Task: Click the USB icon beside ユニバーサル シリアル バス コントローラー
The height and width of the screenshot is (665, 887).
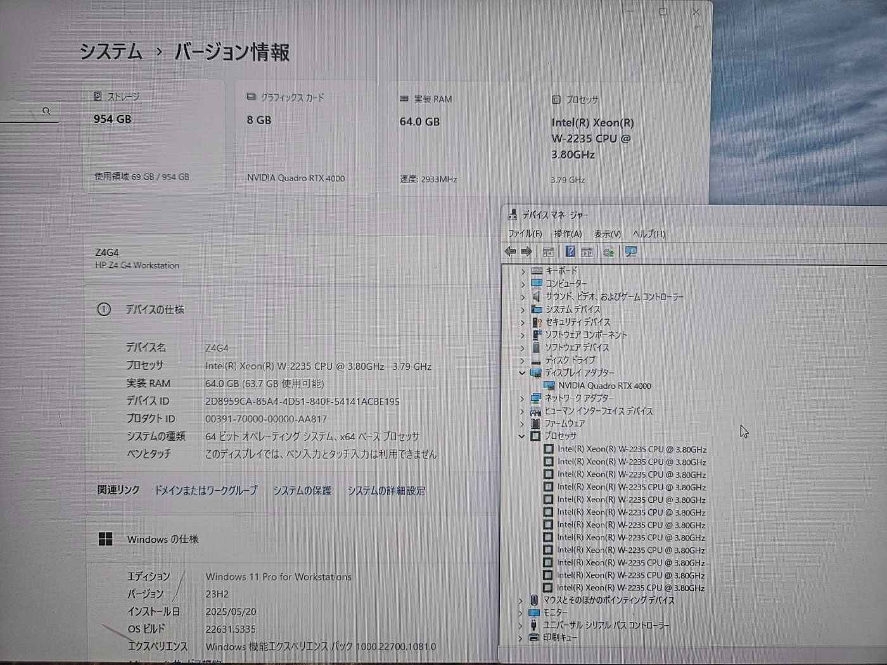Action: (533, 625)
